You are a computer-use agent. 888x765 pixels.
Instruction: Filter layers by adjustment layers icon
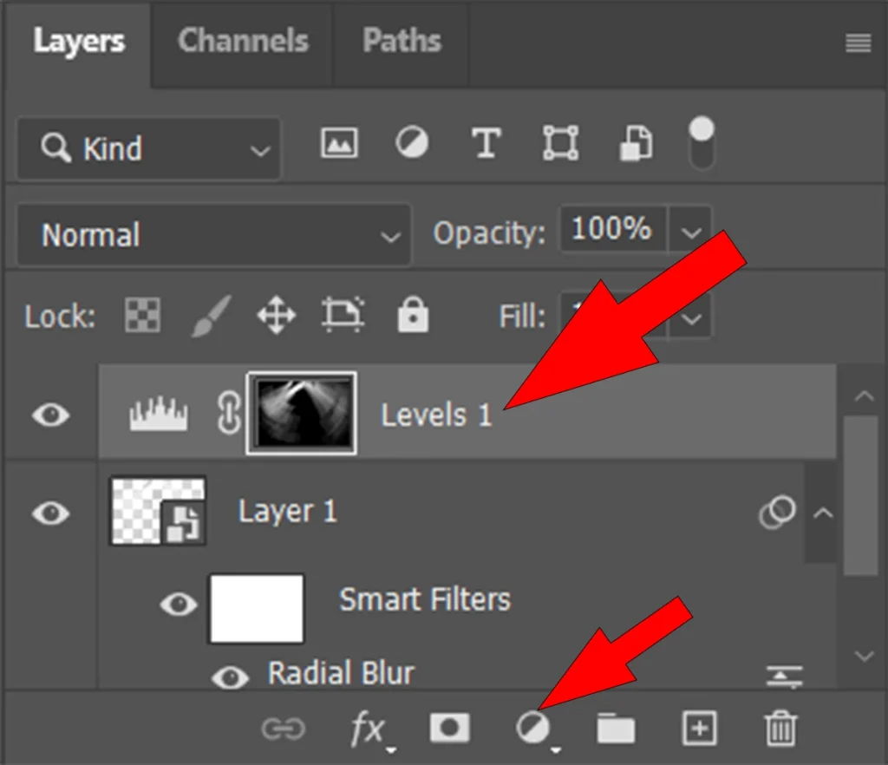[412, 143]
